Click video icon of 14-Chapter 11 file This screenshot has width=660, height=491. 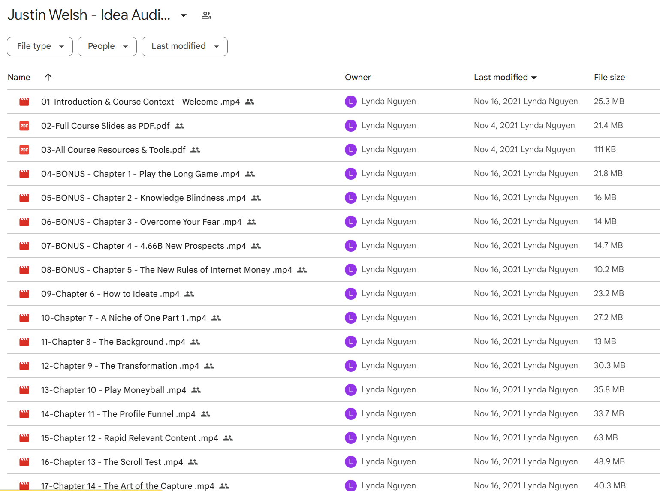24,414
